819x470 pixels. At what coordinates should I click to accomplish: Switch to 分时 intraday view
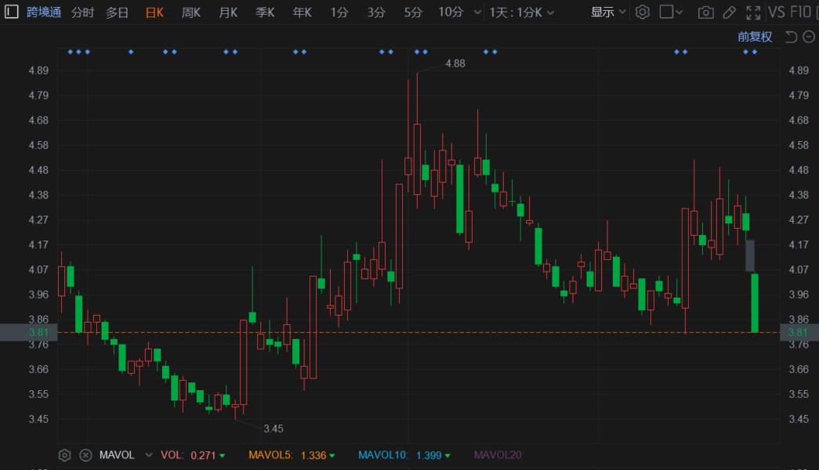click(82, 12)
